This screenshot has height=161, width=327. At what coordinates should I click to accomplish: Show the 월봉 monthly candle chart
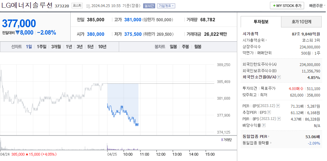(198, 47)
